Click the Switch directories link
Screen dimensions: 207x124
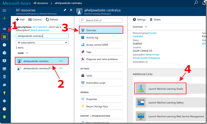[x=40, y=30]
